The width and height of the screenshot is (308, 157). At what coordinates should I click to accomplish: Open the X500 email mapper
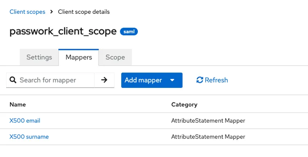click(x=25, y=121)
